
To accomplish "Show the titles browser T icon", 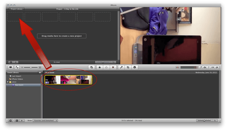I will coord(209,67).
